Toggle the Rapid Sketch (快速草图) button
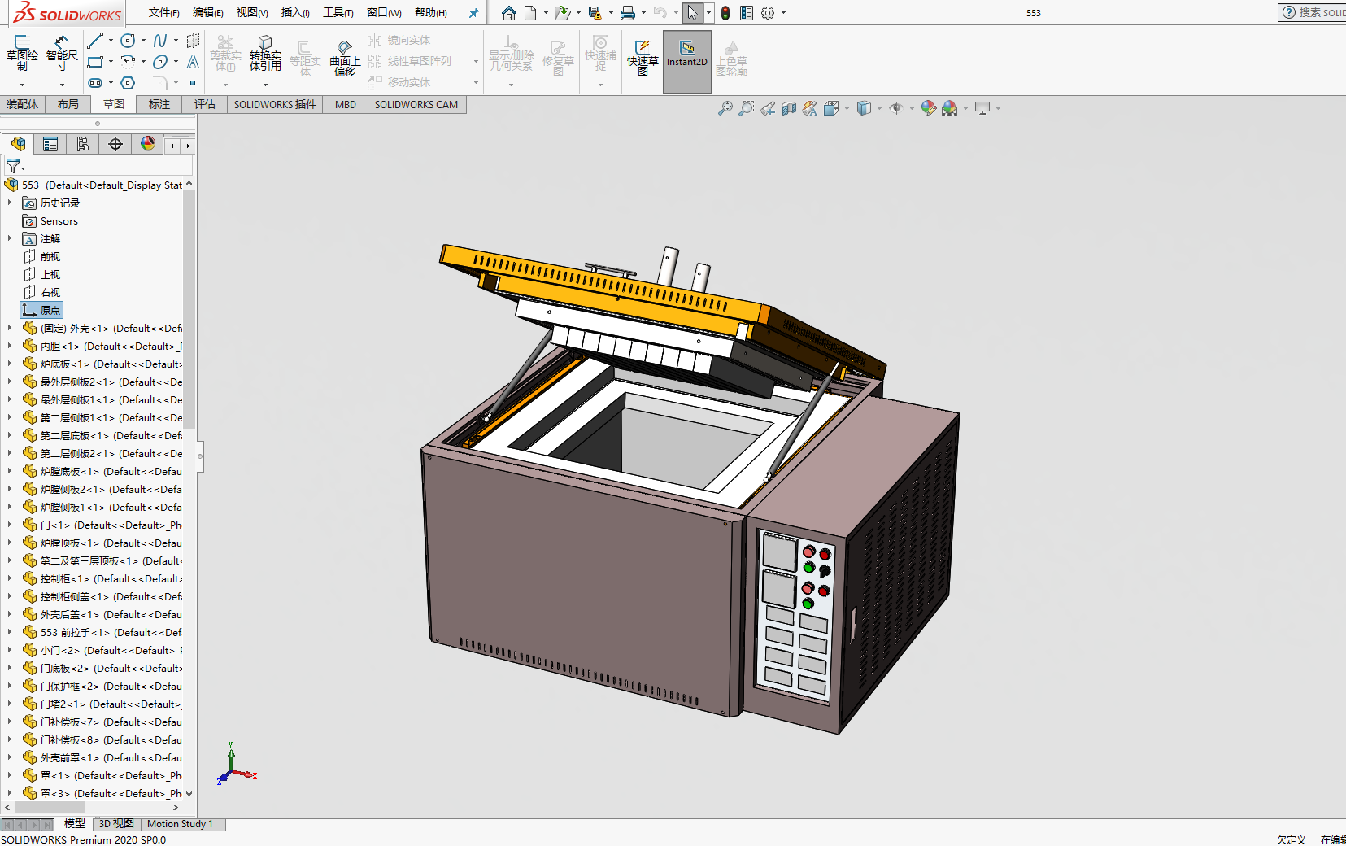The width and height of the screenshot is (1346, 846). coord(643,57)
